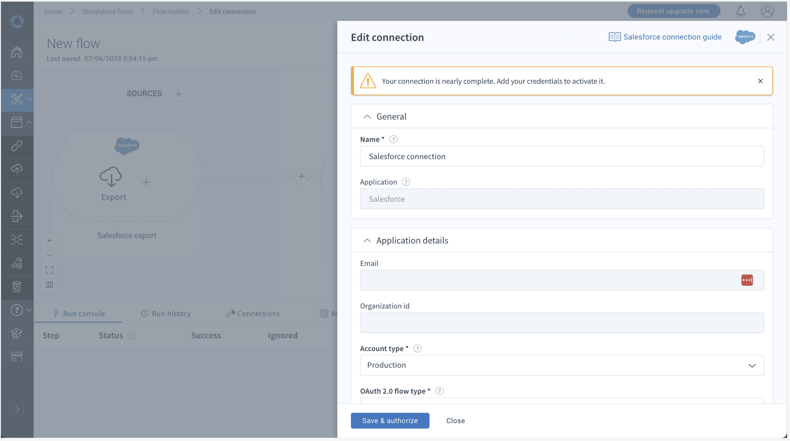Show help for Account type
790x441 pixels.
(x=418, y=348)
